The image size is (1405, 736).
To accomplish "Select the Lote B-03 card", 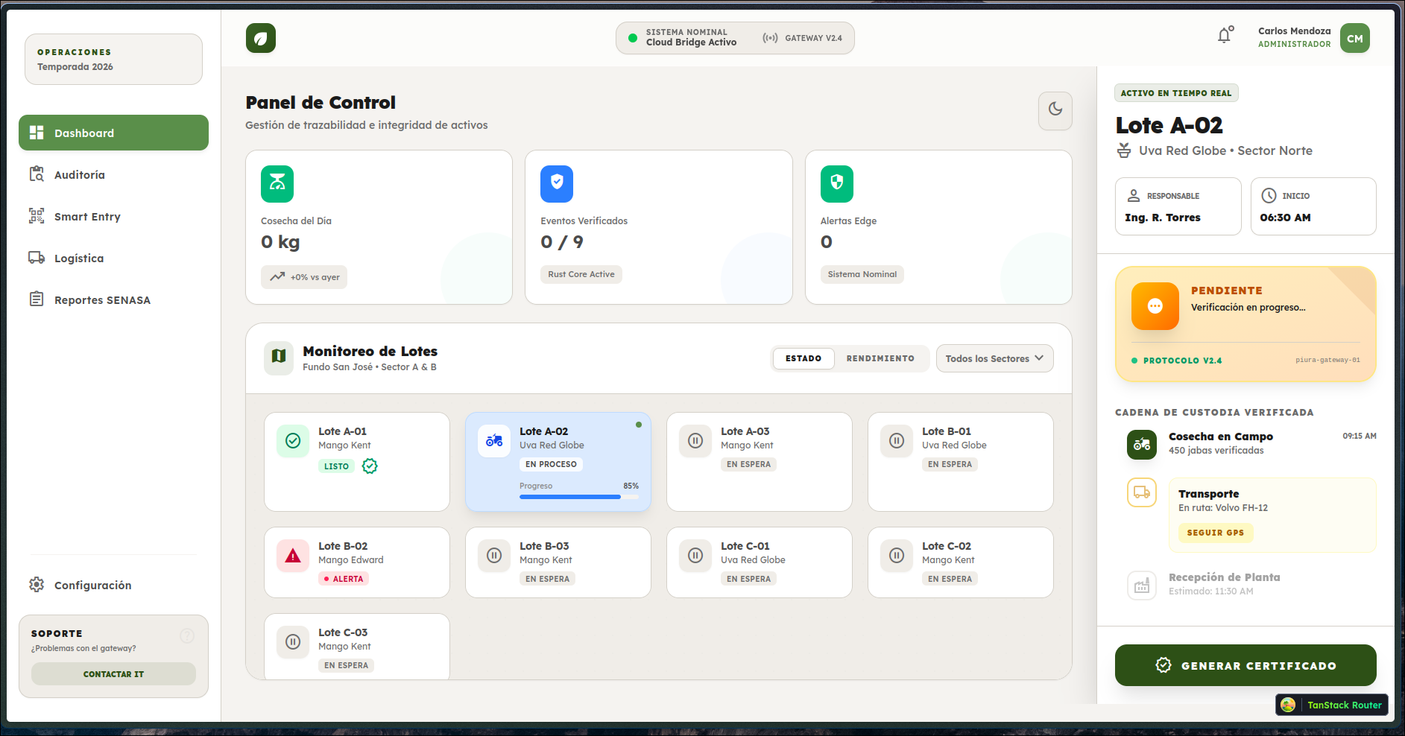I will click(558, 562).
